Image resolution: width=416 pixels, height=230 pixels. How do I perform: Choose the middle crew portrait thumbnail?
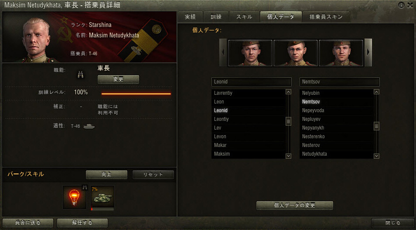(296, 53)
